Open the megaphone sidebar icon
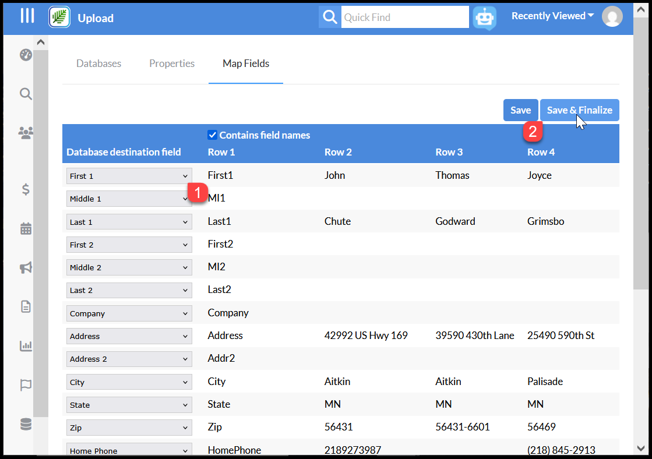652x459 pixels. pyautogui.click(x=26, y=267)
